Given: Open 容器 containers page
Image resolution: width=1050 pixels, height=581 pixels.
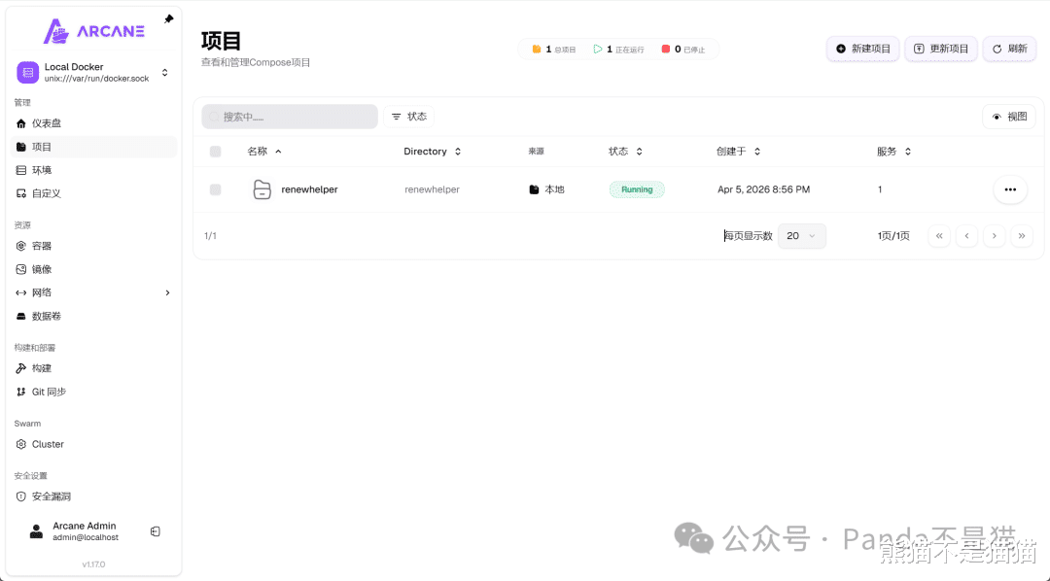Looking at the screenshot, I should [x=93, y=246].
